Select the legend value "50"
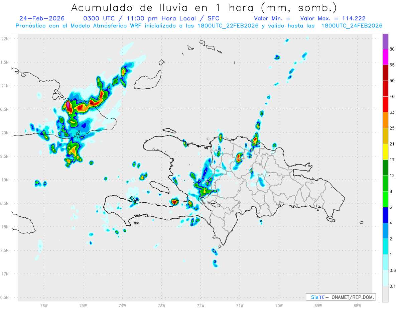 392,81
